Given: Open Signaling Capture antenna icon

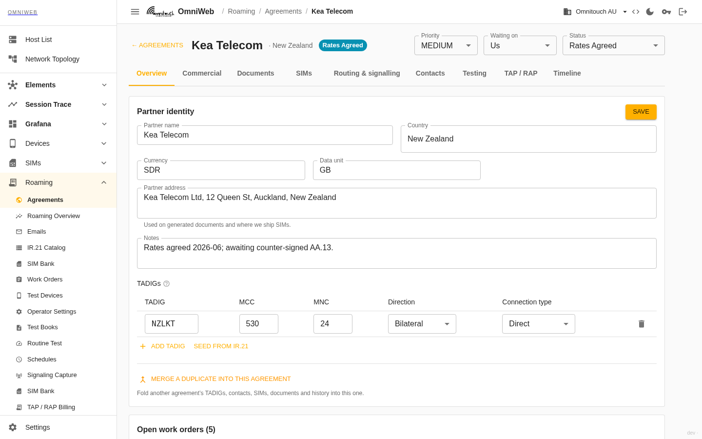Looking at the screenshot, I should tap(19, 375).
